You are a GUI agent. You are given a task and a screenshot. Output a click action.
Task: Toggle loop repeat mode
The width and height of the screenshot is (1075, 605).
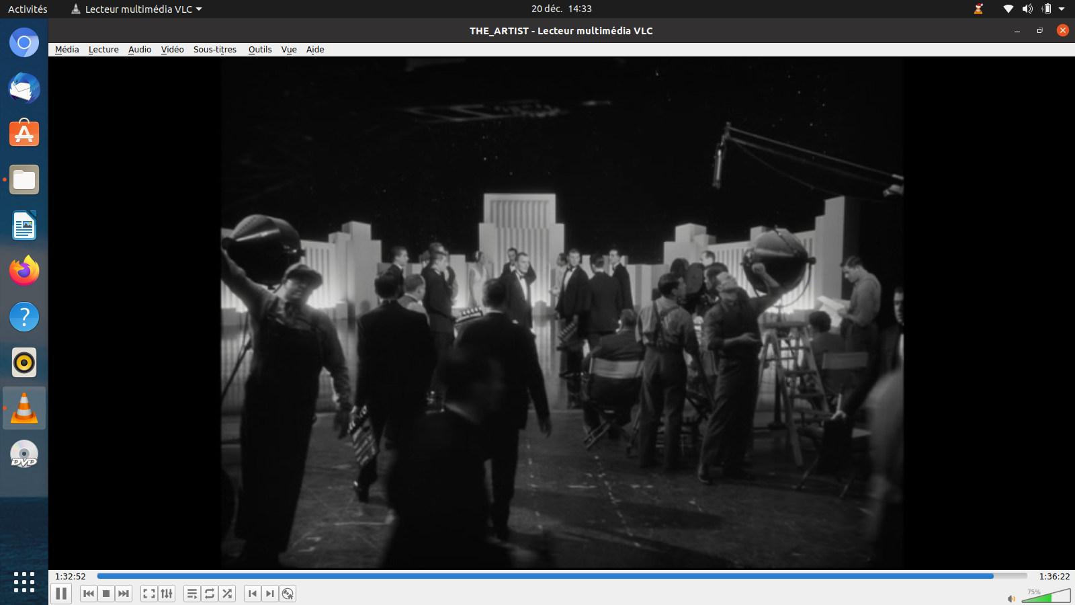[210, 594]
